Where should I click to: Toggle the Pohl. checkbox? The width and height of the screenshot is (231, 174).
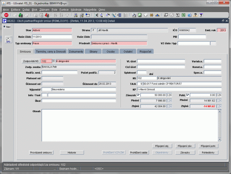pyautogui.click(x=188, y=95)
